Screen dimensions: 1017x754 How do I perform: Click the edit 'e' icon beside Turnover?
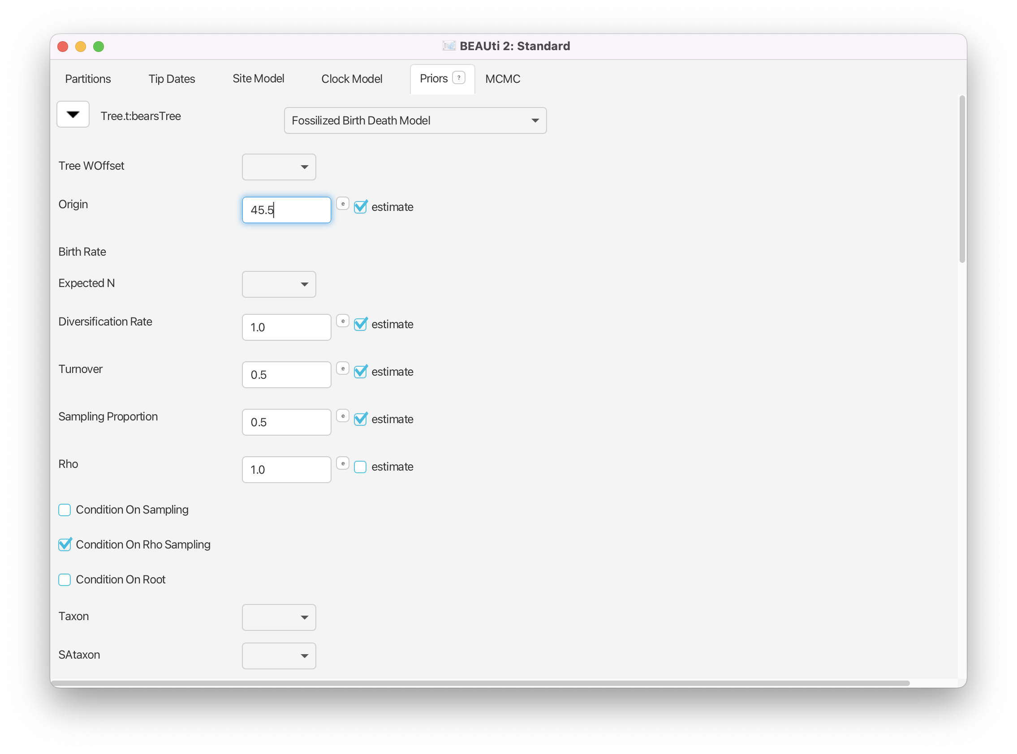pos(342,368)
